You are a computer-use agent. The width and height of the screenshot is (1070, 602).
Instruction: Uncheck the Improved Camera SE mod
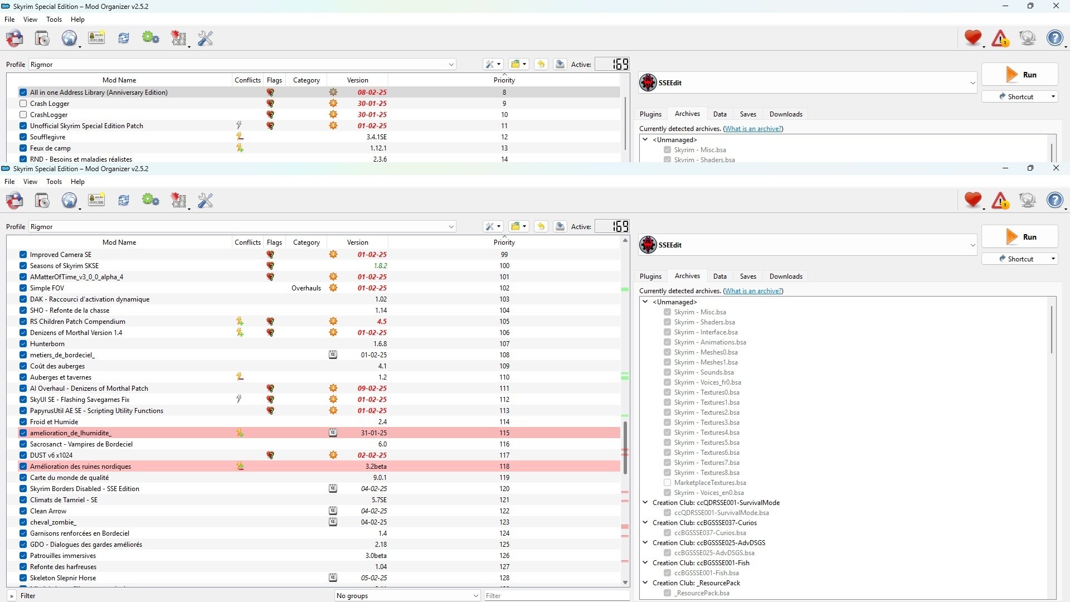click(x=23, y=254)
